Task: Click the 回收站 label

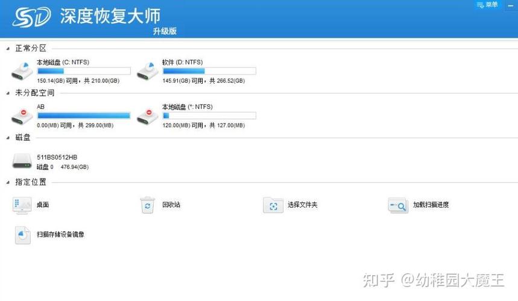Action: click(x=171, y=205)
